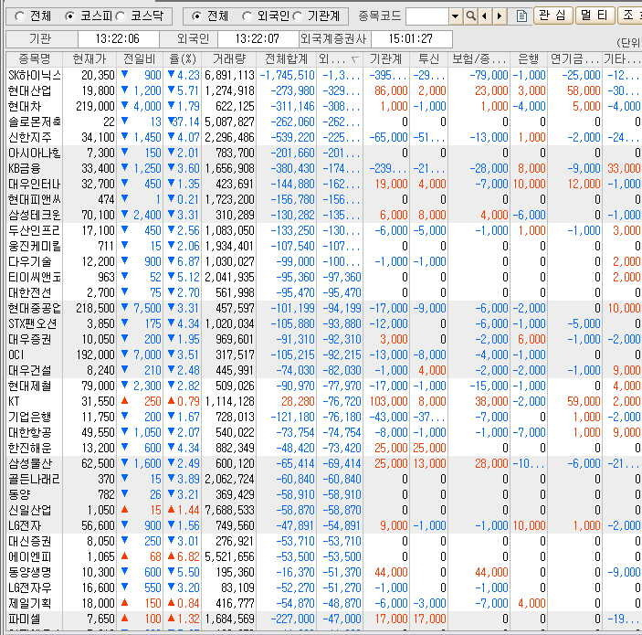Image resolution: width=642 pixels, height=635 pixels.
Task: Sort by the 거래량 column header
Action: click(x=229, y=59)
